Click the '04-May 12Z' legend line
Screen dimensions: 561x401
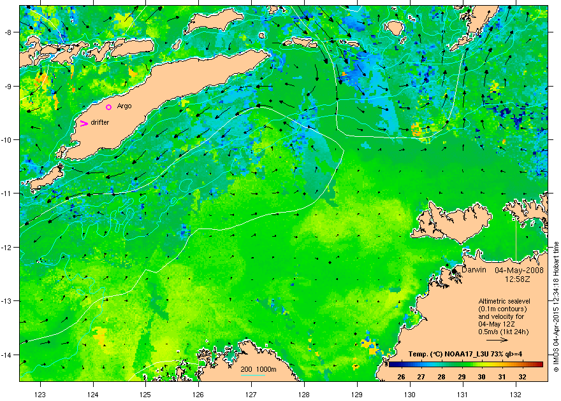(497, 324)
